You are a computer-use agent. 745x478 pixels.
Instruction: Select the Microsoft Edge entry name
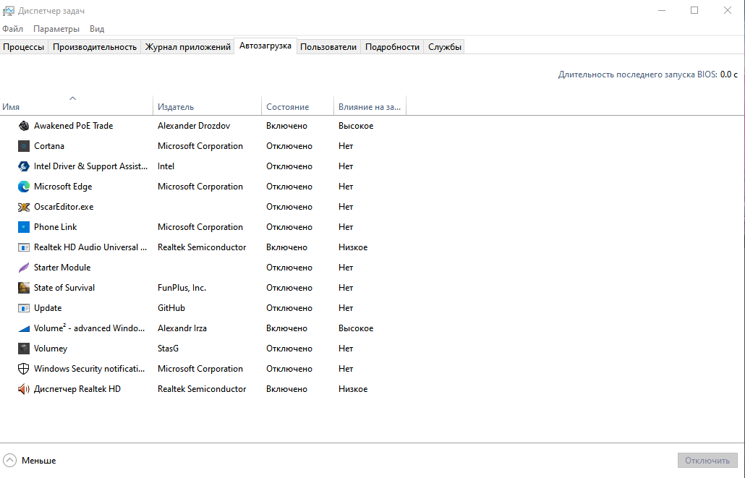[63, 187]
